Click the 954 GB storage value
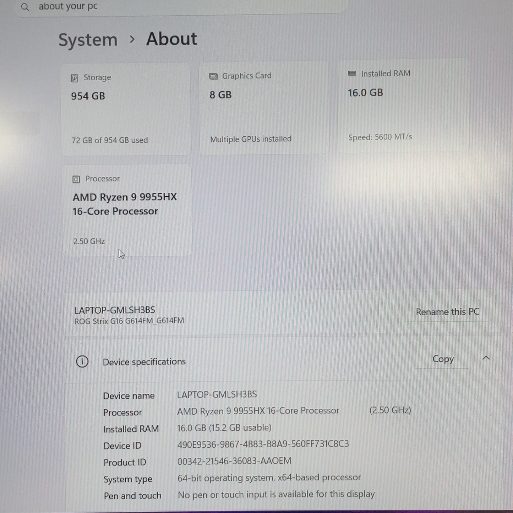Screen dimensions: 513x513 click(x=88, y=96)
